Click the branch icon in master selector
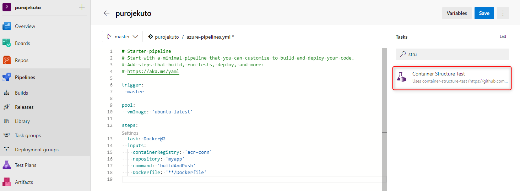520x191 pixels. [x=108, y=36]
